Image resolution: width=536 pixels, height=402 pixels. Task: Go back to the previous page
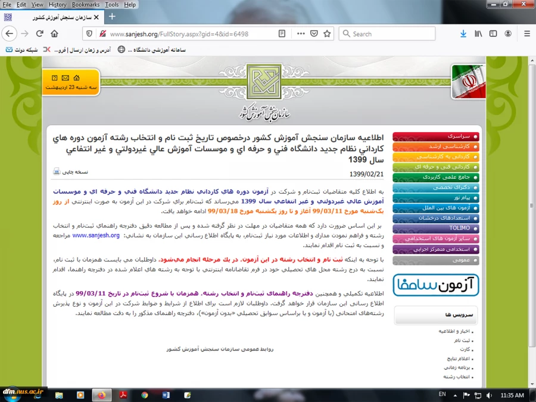[x=9, y=33]
